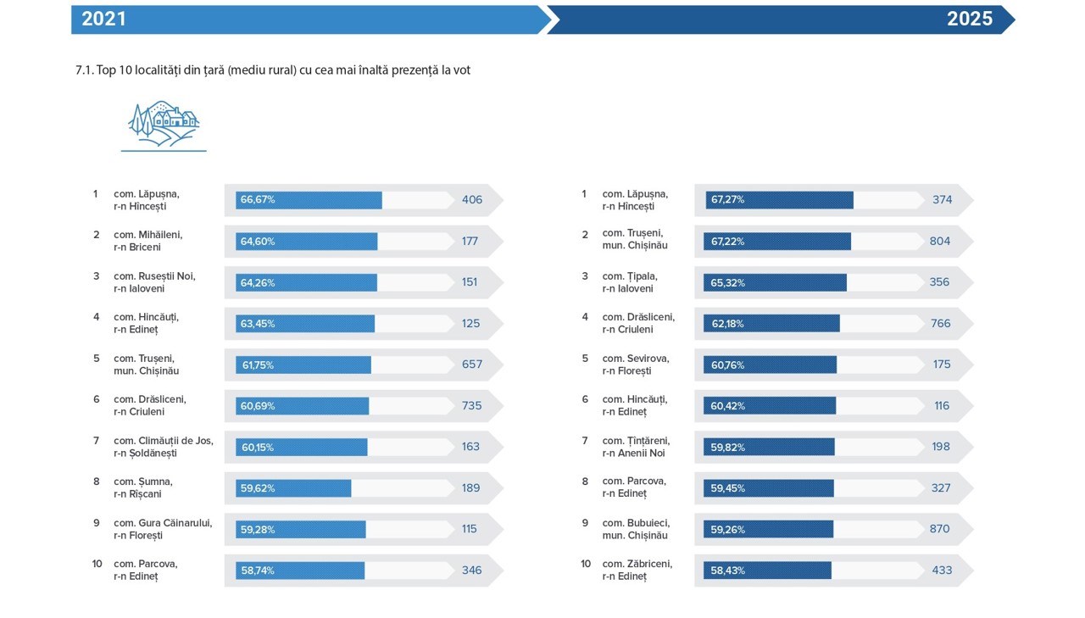Click the 657 voter count for Trușeni 2021
Viewport: 1085px width, 618px height.
coord(472,365)
